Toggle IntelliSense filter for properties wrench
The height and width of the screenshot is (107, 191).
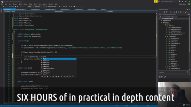(45, 76)
